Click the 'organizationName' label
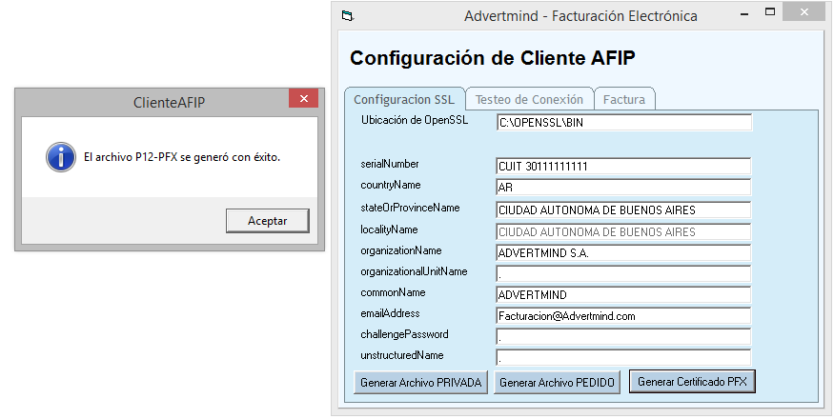The height and width of the screenshot is (419, 834). coord(401,250)
